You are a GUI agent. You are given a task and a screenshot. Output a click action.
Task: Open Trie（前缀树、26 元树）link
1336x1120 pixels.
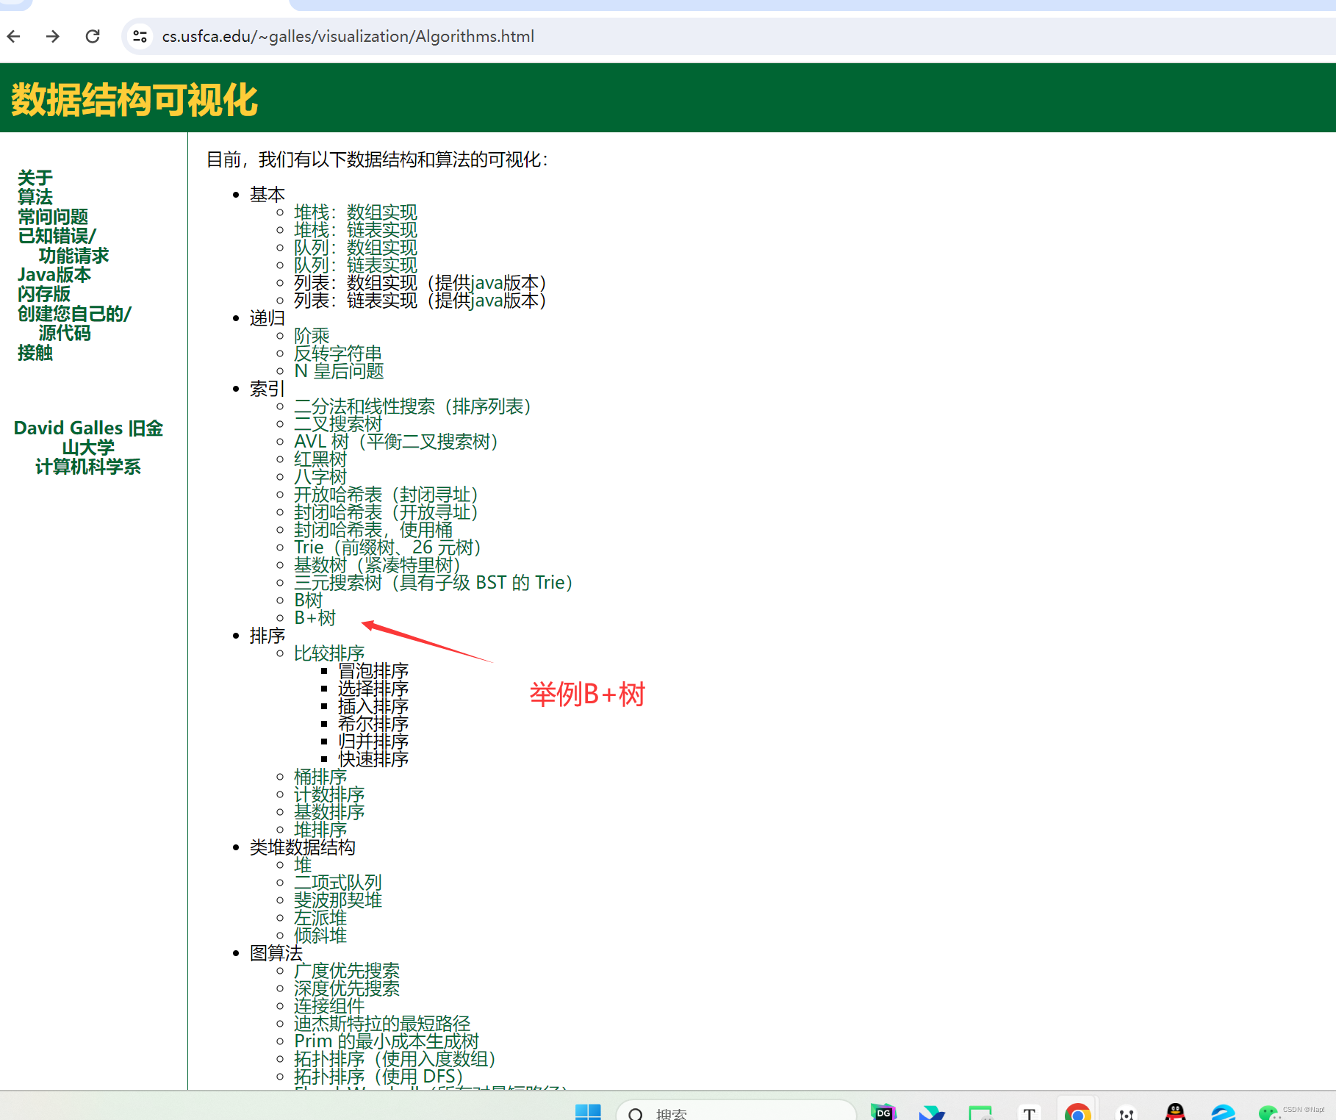coord(387,548)
